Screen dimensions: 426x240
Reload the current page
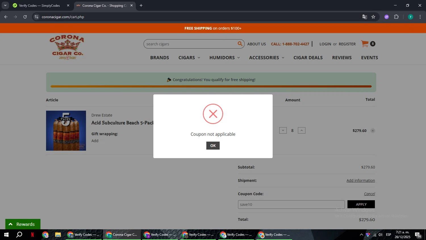[x=25, y=17]
